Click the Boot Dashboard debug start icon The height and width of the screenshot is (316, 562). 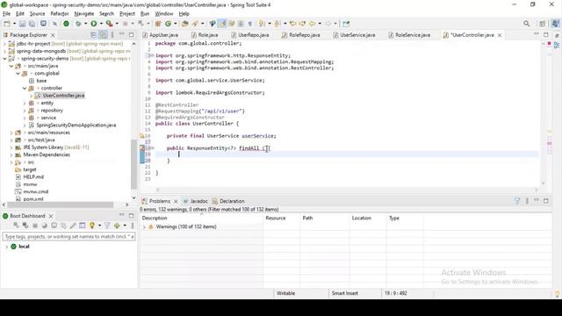click(25, 226)
